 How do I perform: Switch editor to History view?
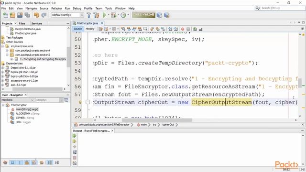[x=90, y=29]
